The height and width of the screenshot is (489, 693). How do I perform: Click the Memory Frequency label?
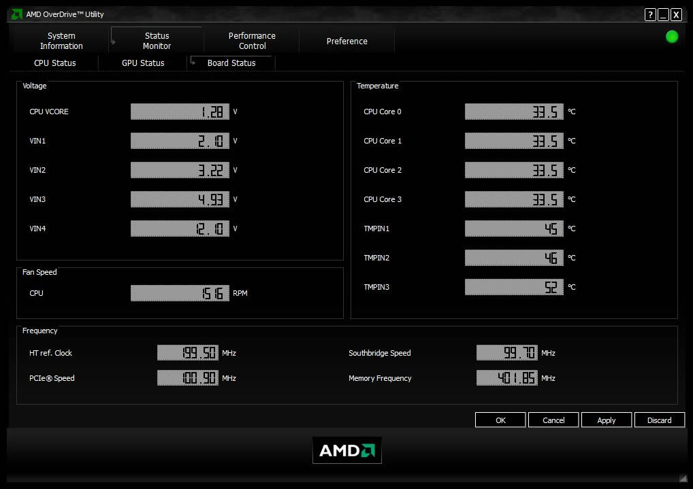(x=380, y=378)
